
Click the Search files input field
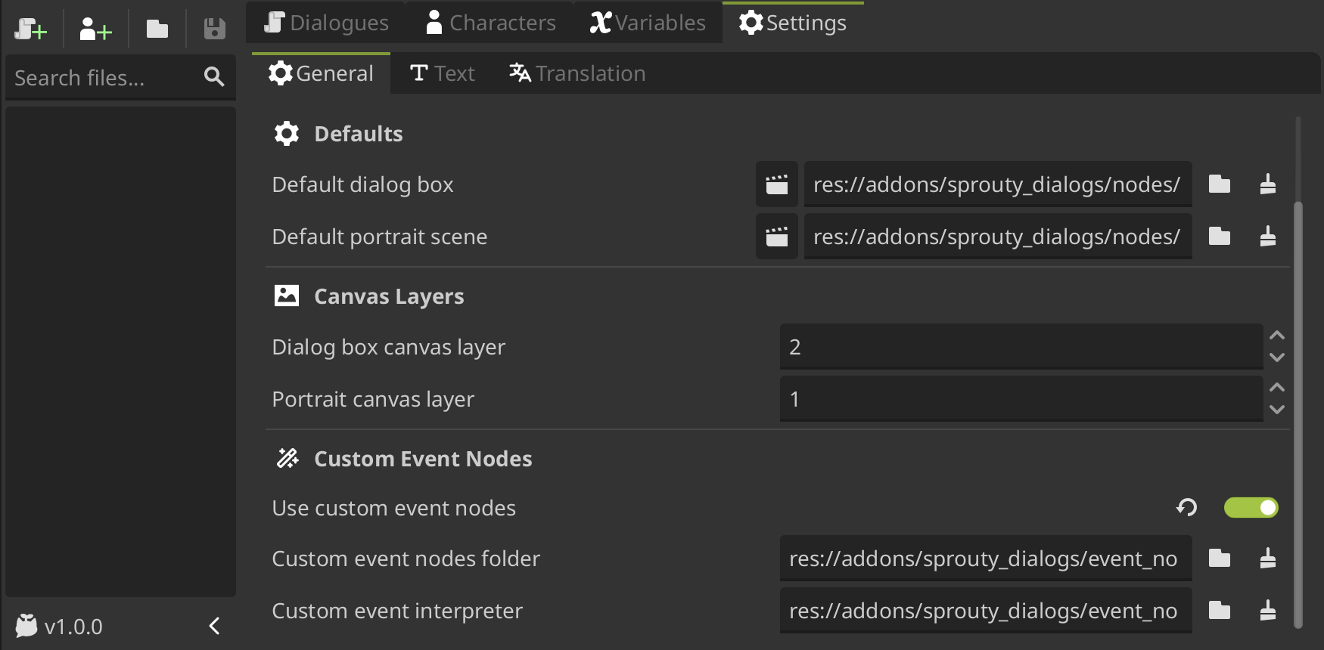pyautogui.click(x=120, y=77)
